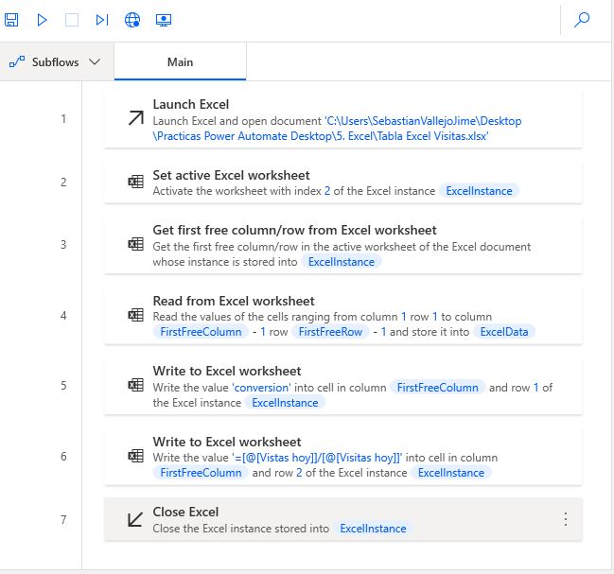Viewport: 614px width, 574px height.
Task: Click the Vistas hoy formula value
Action: [317, 458]
